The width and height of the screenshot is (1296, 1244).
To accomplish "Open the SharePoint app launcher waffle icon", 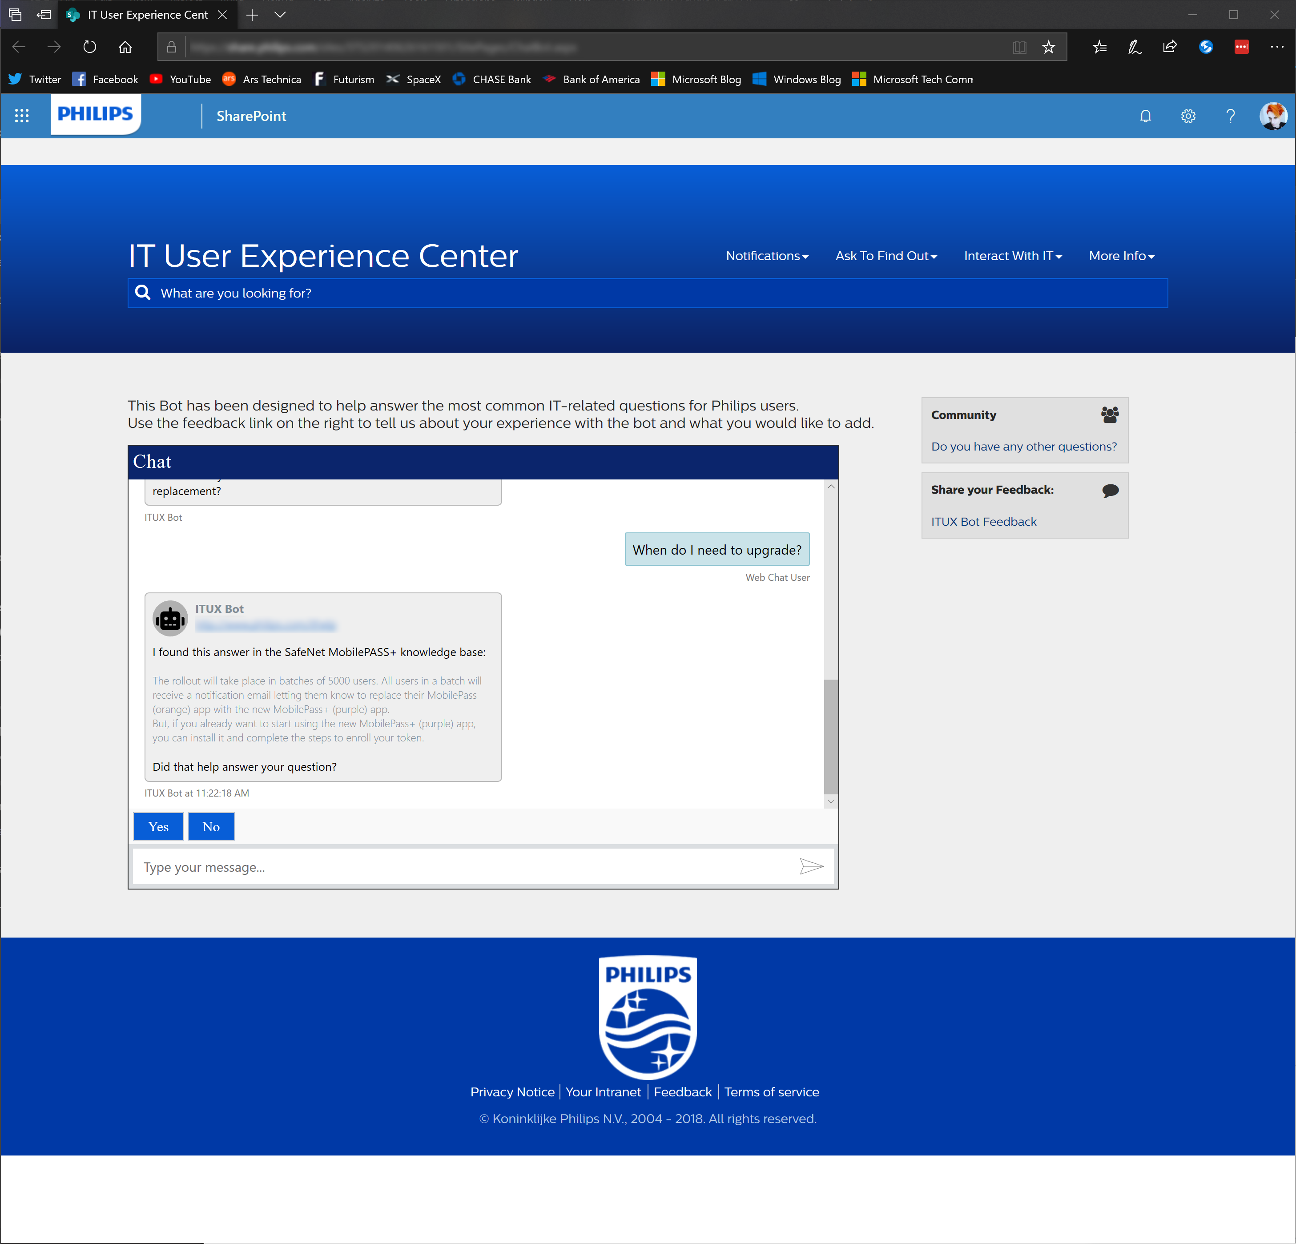I will 22,116.
